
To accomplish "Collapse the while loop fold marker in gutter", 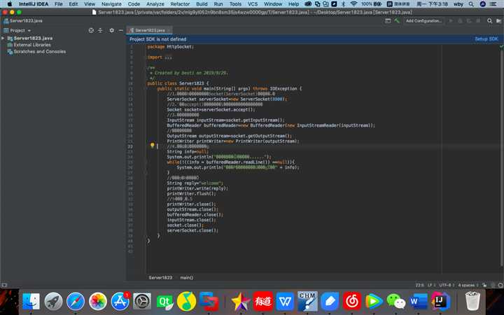I will pos(146,162).
